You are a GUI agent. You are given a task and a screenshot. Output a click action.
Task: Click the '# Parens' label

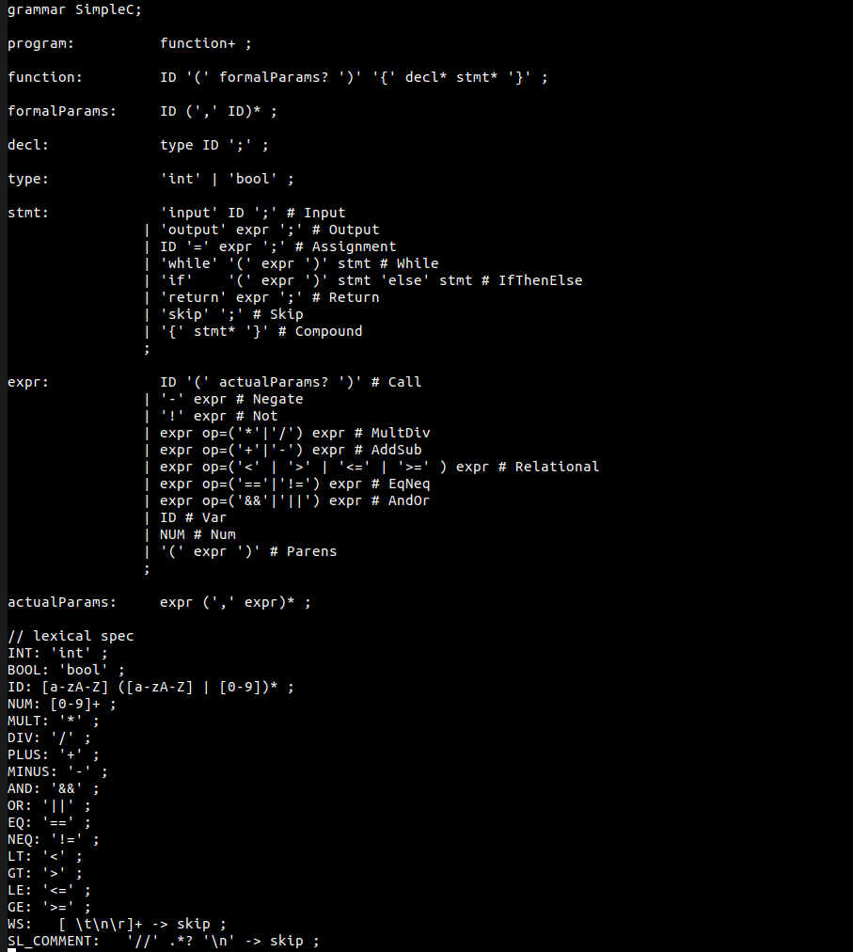tap(303, 552)
